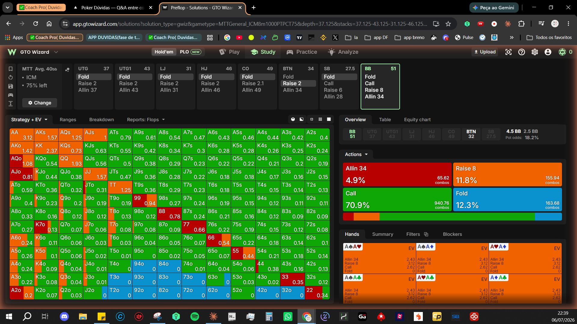Select the AA hand cell in the matrix

pyautogui.click(x=22, y=135)
